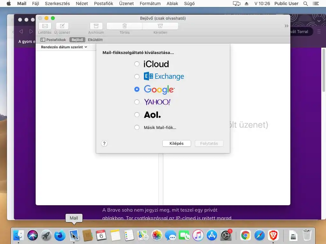Viewport: 326px width, 244px height.
Task: Pick the Yahoo! account option
Action: tap(137, 102)
